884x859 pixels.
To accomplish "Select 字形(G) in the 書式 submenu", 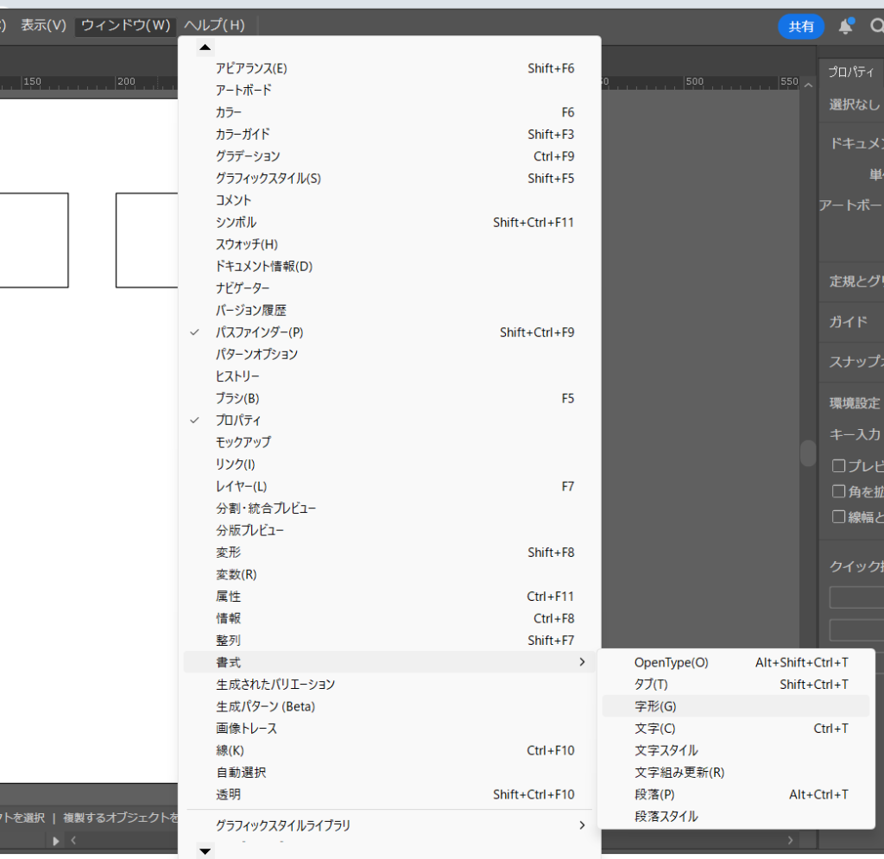I will (655, 706).
